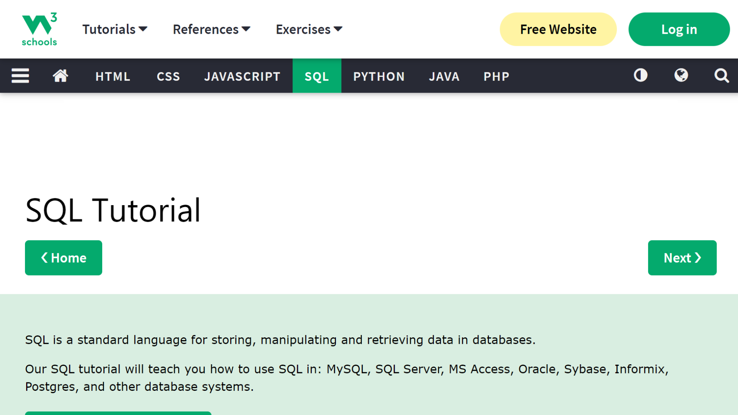The width and height of the screenshot is (738, 415).
Task: Click the Free Website button
Action: 558,29
